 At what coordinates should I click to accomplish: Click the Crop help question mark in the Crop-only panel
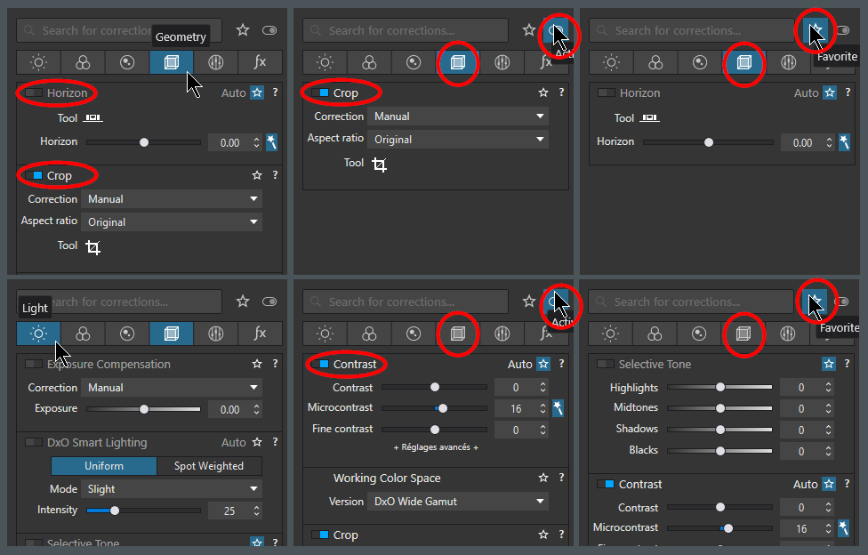click(561, 92)
